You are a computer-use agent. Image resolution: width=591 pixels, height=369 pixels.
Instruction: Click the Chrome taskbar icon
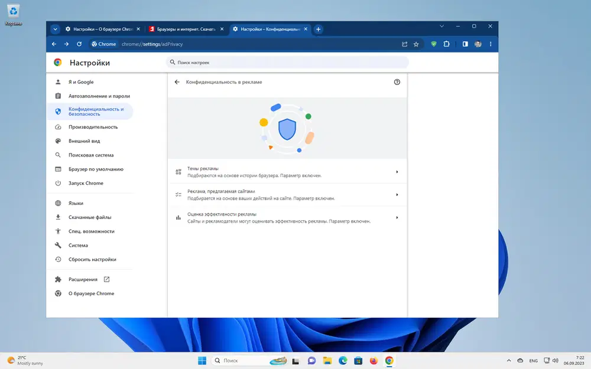click(389, 361)
